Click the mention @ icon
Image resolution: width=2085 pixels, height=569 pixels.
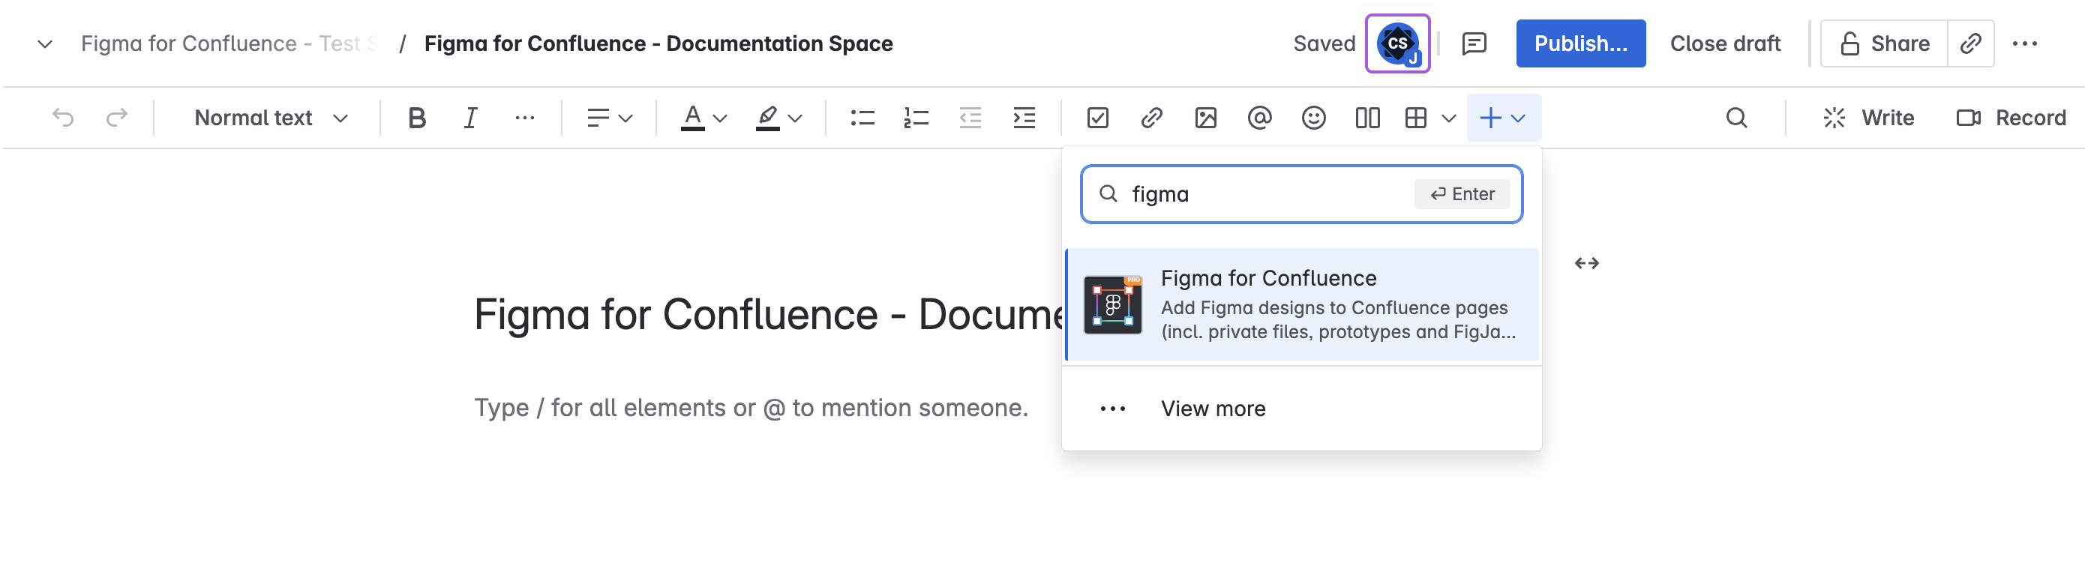[1259, 118]
